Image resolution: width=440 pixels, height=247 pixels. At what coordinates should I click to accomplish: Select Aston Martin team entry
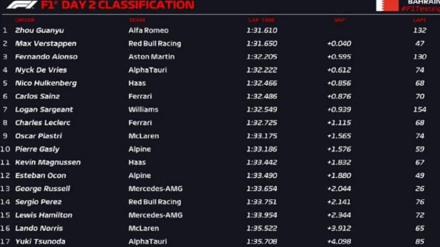[151, 56]
